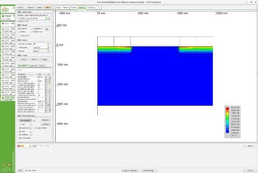
Task: Switch to the Segments tab
Action: pos(33,65)
